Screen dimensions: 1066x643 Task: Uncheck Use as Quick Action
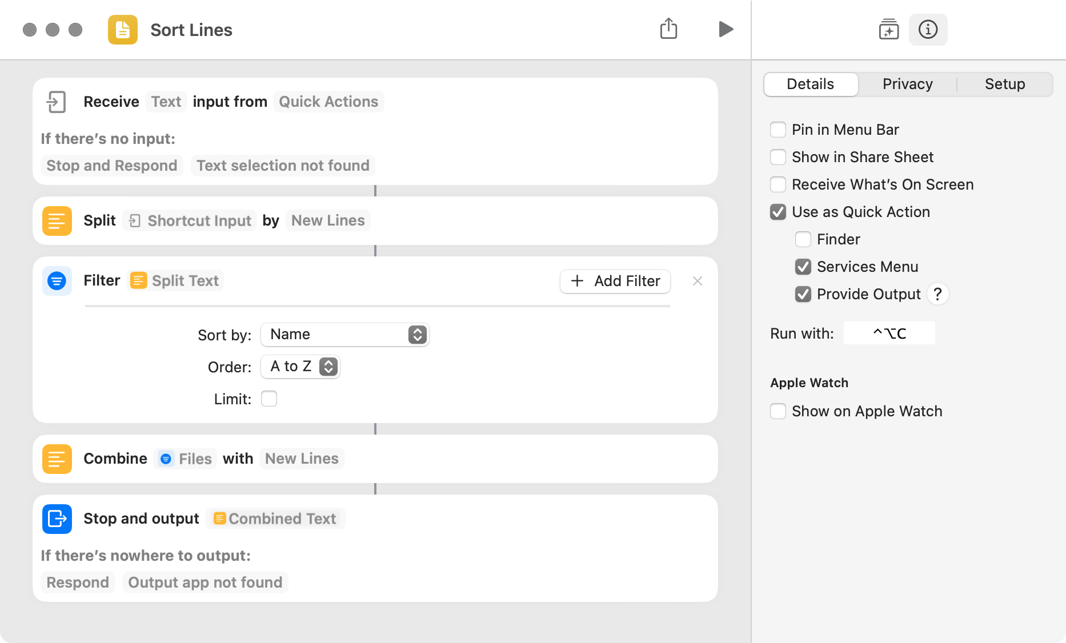point(778,212)
